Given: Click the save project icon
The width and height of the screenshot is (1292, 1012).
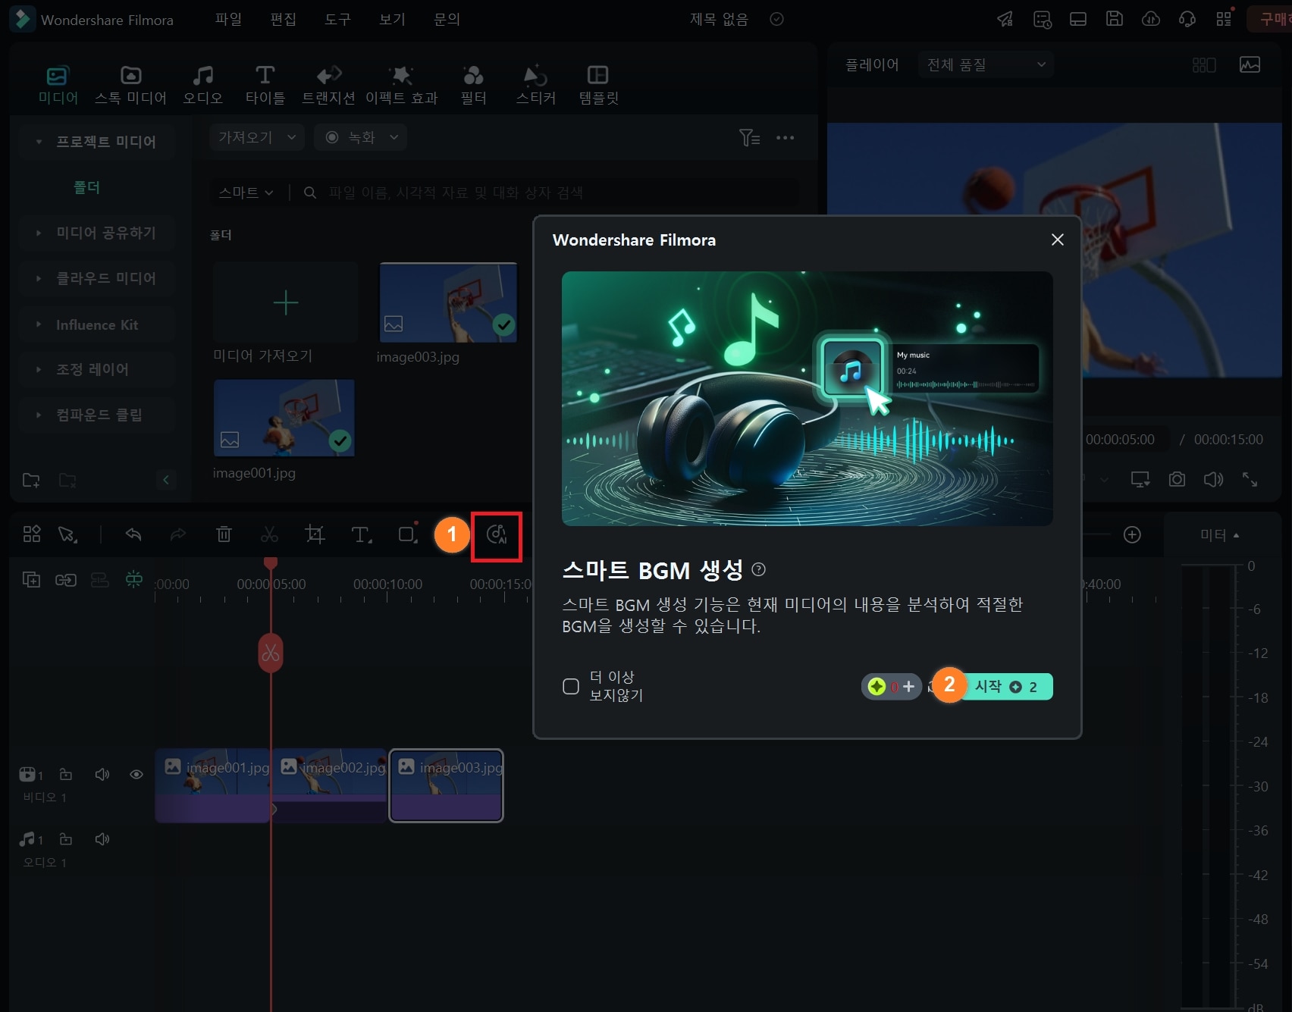Looking at the screenshot, I should point(1115,19).
